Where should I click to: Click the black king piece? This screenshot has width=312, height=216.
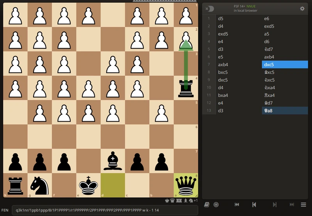(x=88, y=186)
